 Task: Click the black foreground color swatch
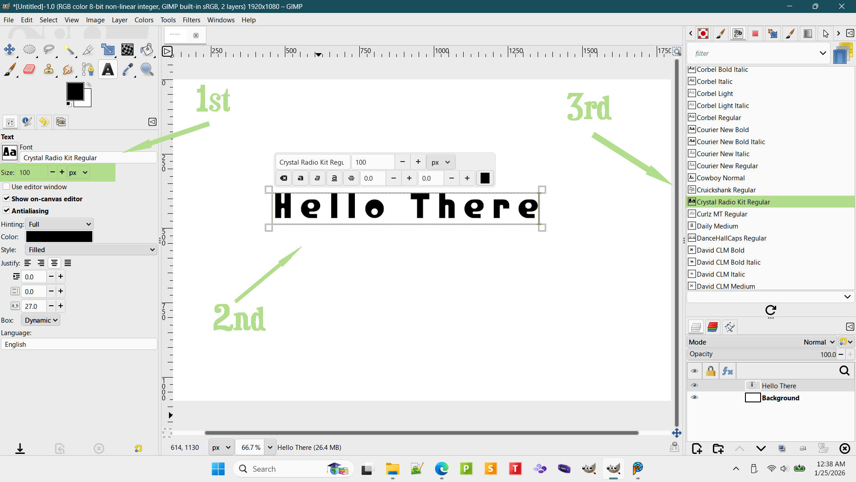75,91
